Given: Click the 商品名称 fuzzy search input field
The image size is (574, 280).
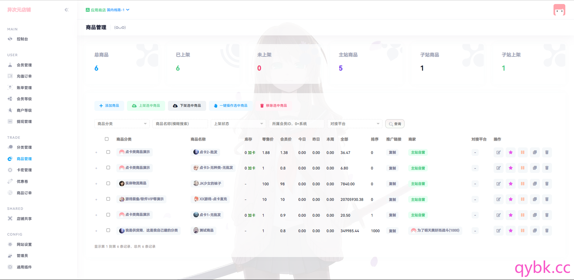Looking at the screenshot, I should (x=180, y=124).
